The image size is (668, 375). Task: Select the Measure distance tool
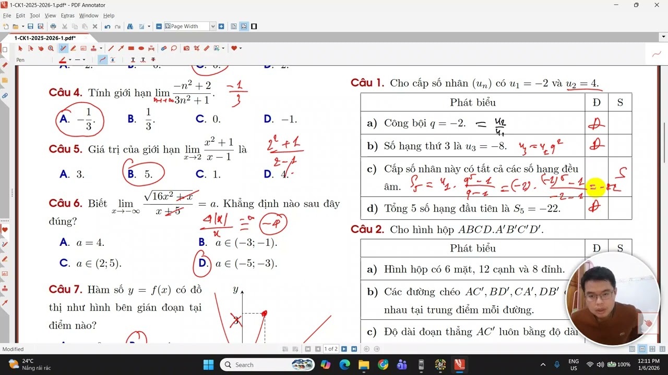click(151, 48)
